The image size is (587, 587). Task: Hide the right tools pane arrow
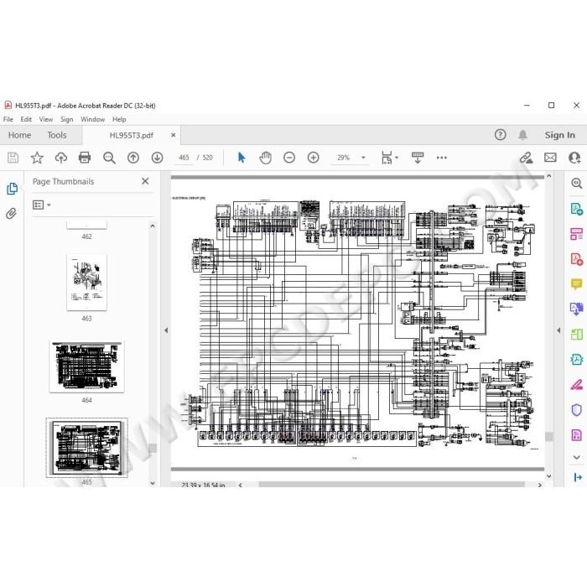point(558,330)
